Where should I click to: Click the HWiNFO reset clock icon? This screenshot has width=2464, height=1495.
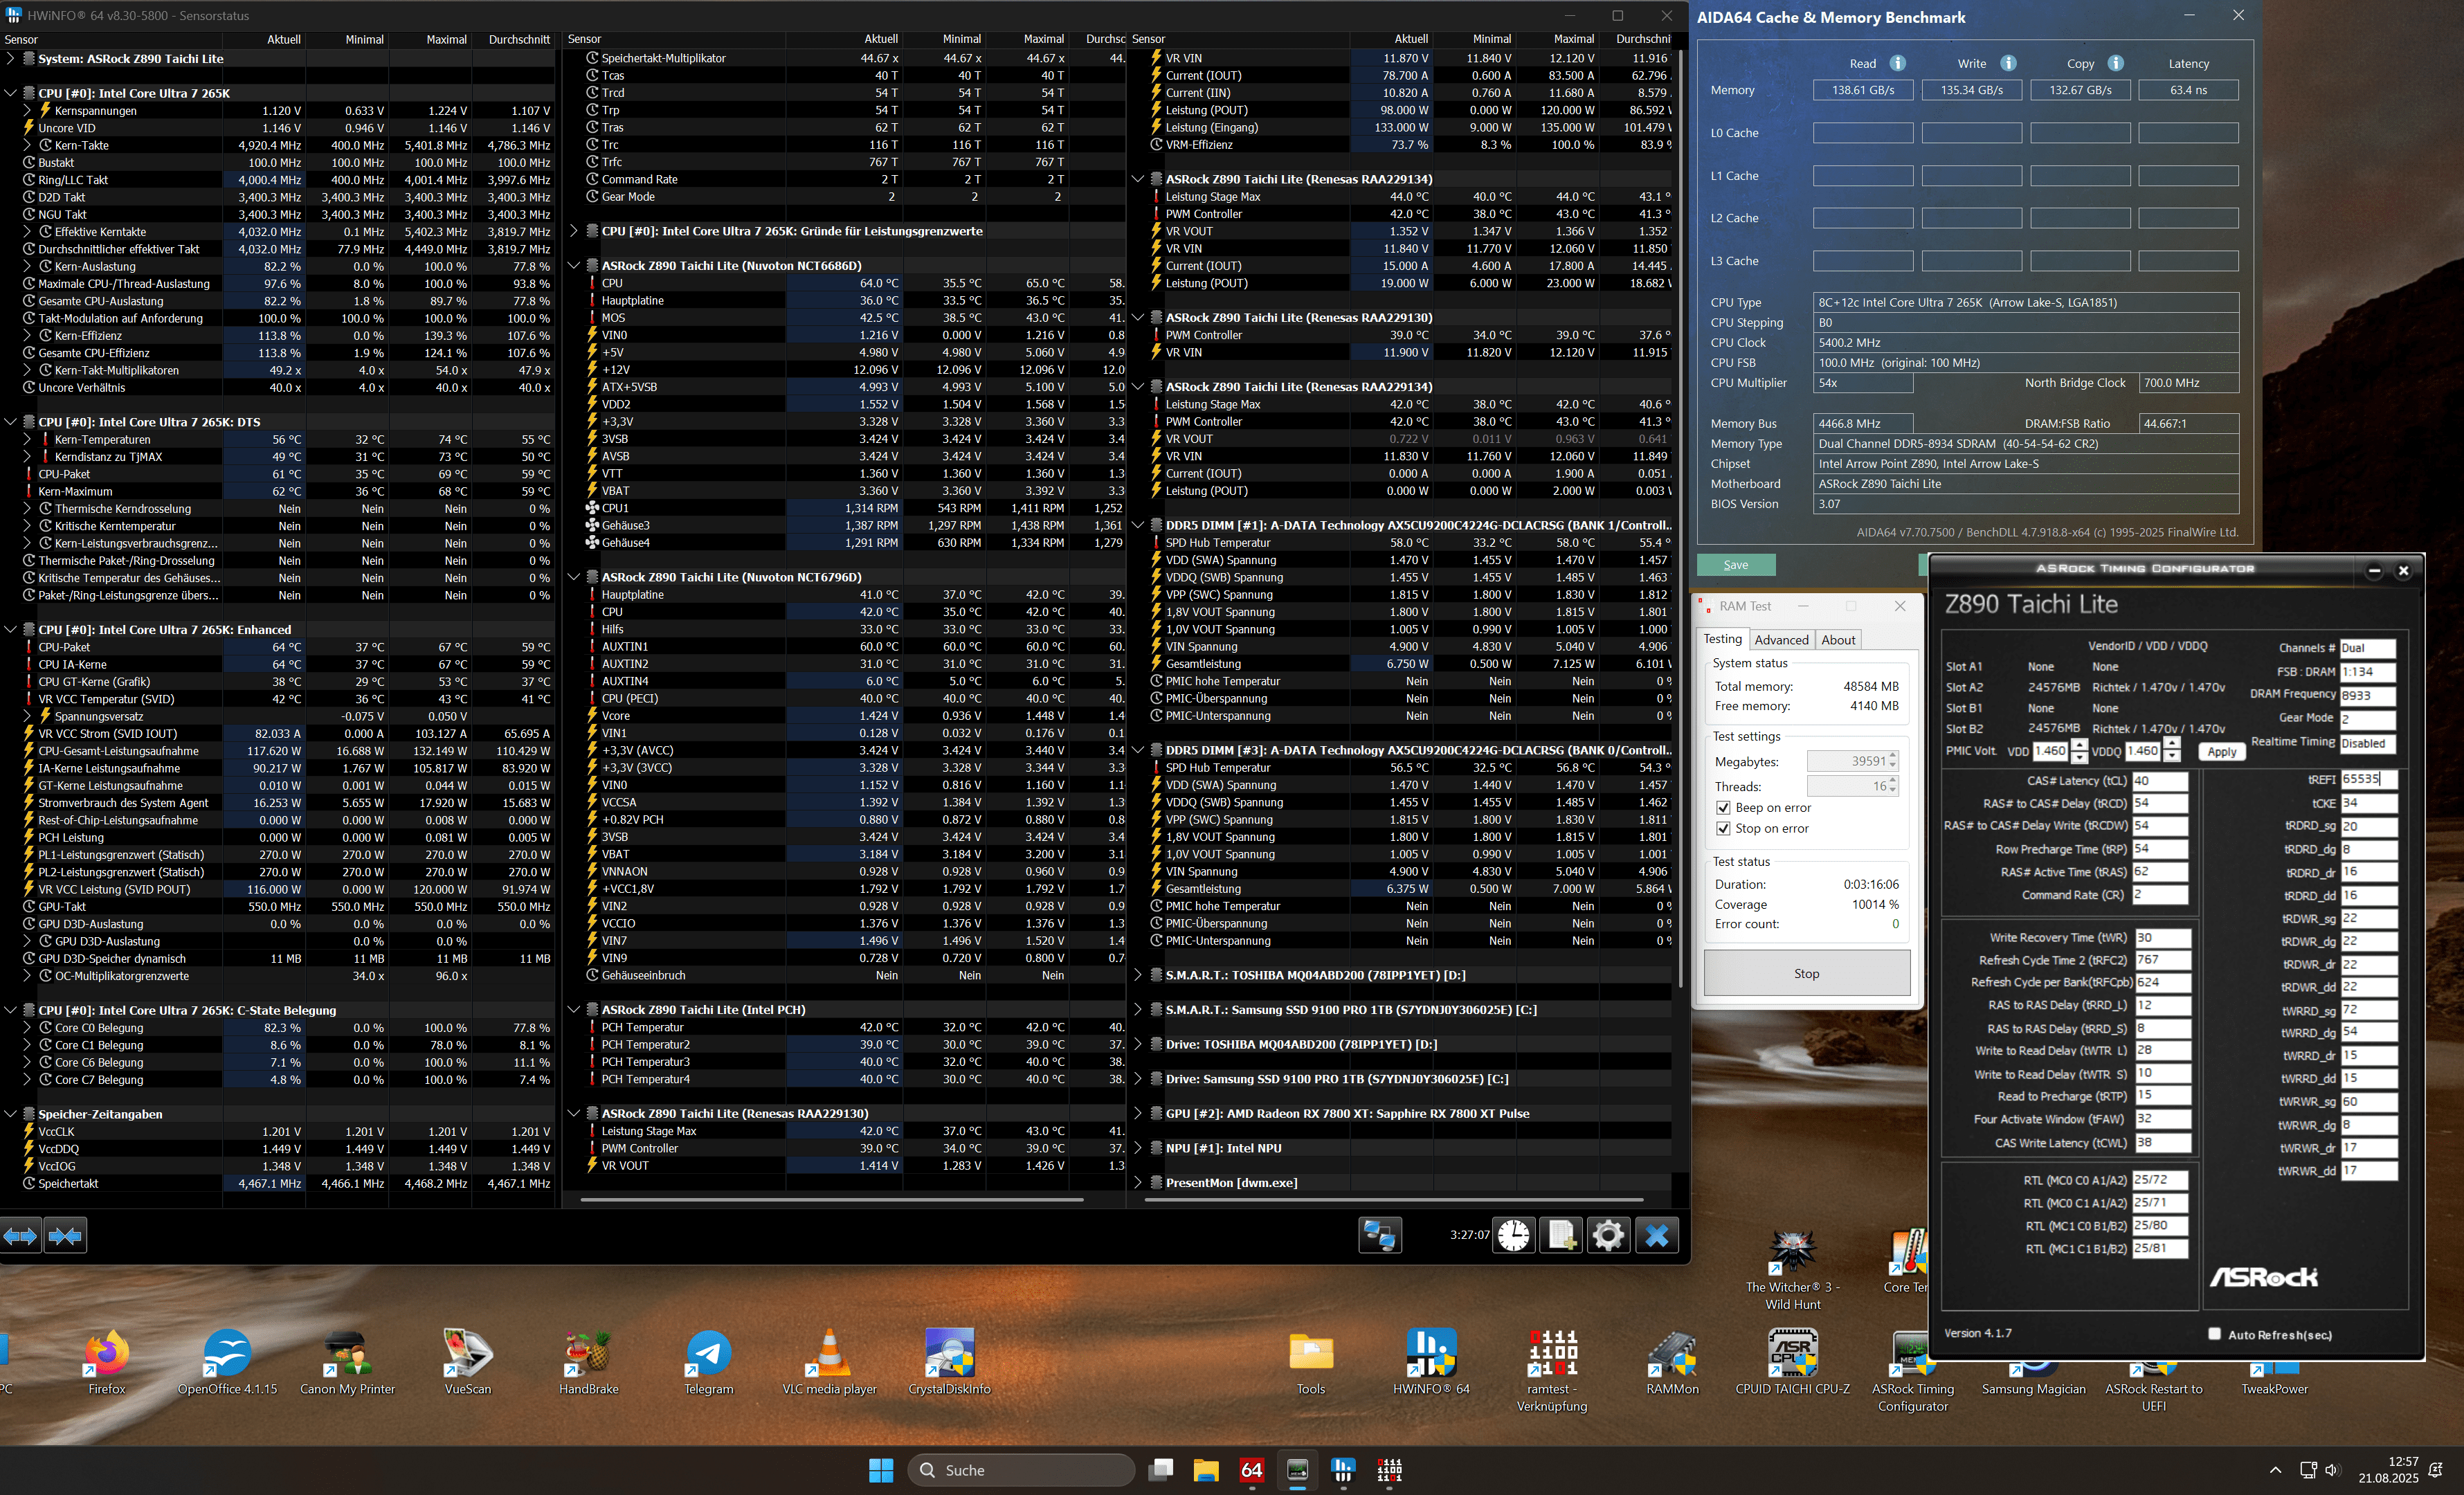1513,1236
